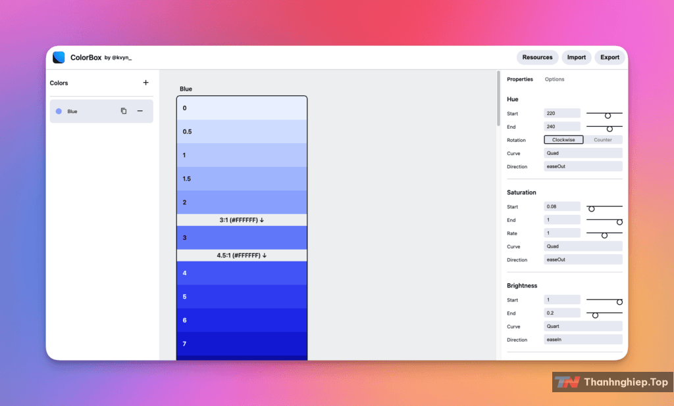This screenshot has width=674, height=406.
Task: Click the Brightness Start input field
Action: click(562, 299)
